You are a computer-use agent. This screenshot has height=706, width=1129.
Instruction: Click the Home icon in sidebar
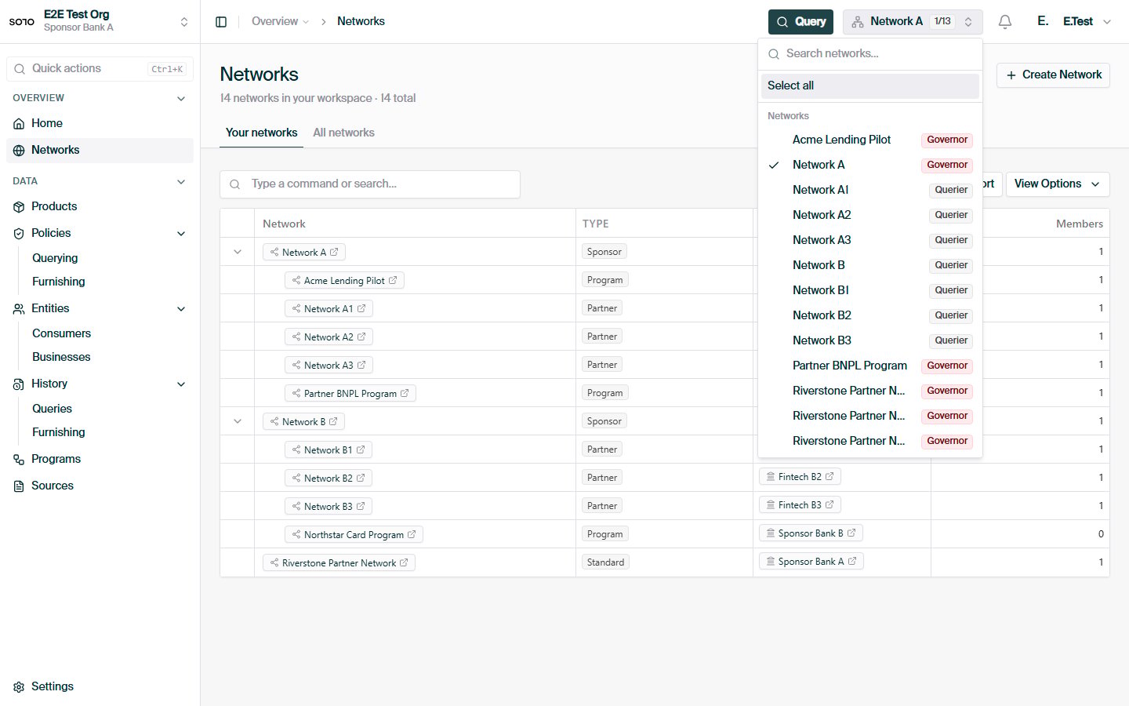coord(19,124)
